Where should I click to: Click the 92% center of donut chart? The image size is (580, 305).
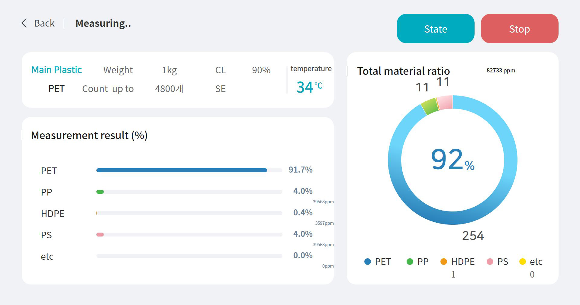coord(453,160)
